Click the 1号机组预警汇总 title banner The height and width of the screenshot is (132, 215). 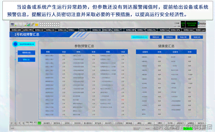click(x=27, y=34)
